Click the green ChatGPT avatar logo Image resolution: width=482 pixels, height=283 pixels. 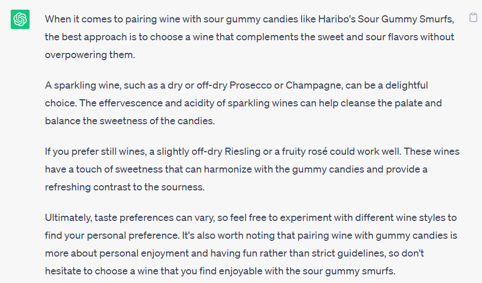20,19
